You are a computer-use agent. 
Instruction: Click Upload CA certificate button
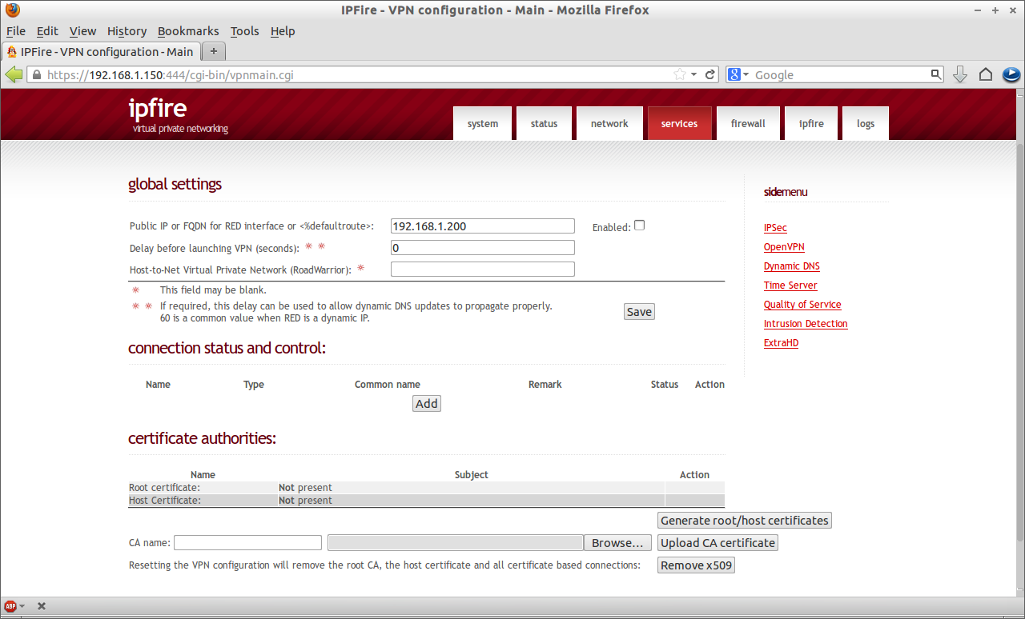click(x=718, y=543)
